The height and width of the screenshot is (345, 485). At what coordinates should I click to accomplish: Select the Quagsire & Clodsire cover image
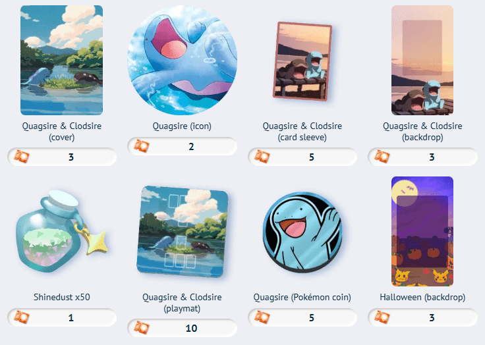tap(61, 60)
